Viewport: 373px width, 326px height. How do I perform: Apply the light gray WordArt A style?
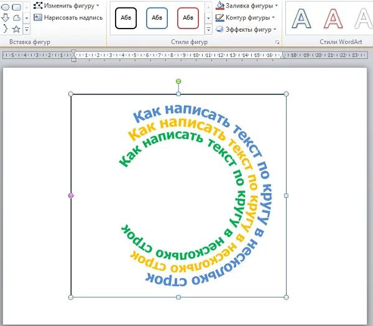point(364,19)
